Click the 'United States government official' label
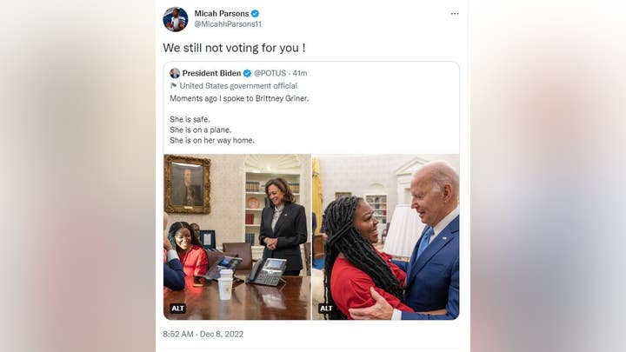The width and height of the screenshot is (626, 352). (238, 86)
